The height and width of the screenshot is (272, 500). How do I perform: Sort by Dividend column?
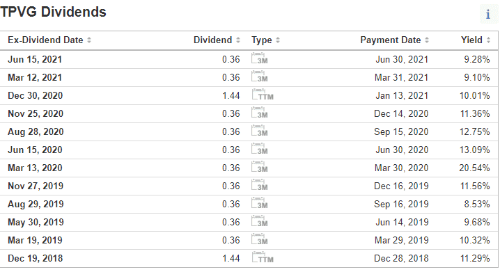click(x=217, y=40)
